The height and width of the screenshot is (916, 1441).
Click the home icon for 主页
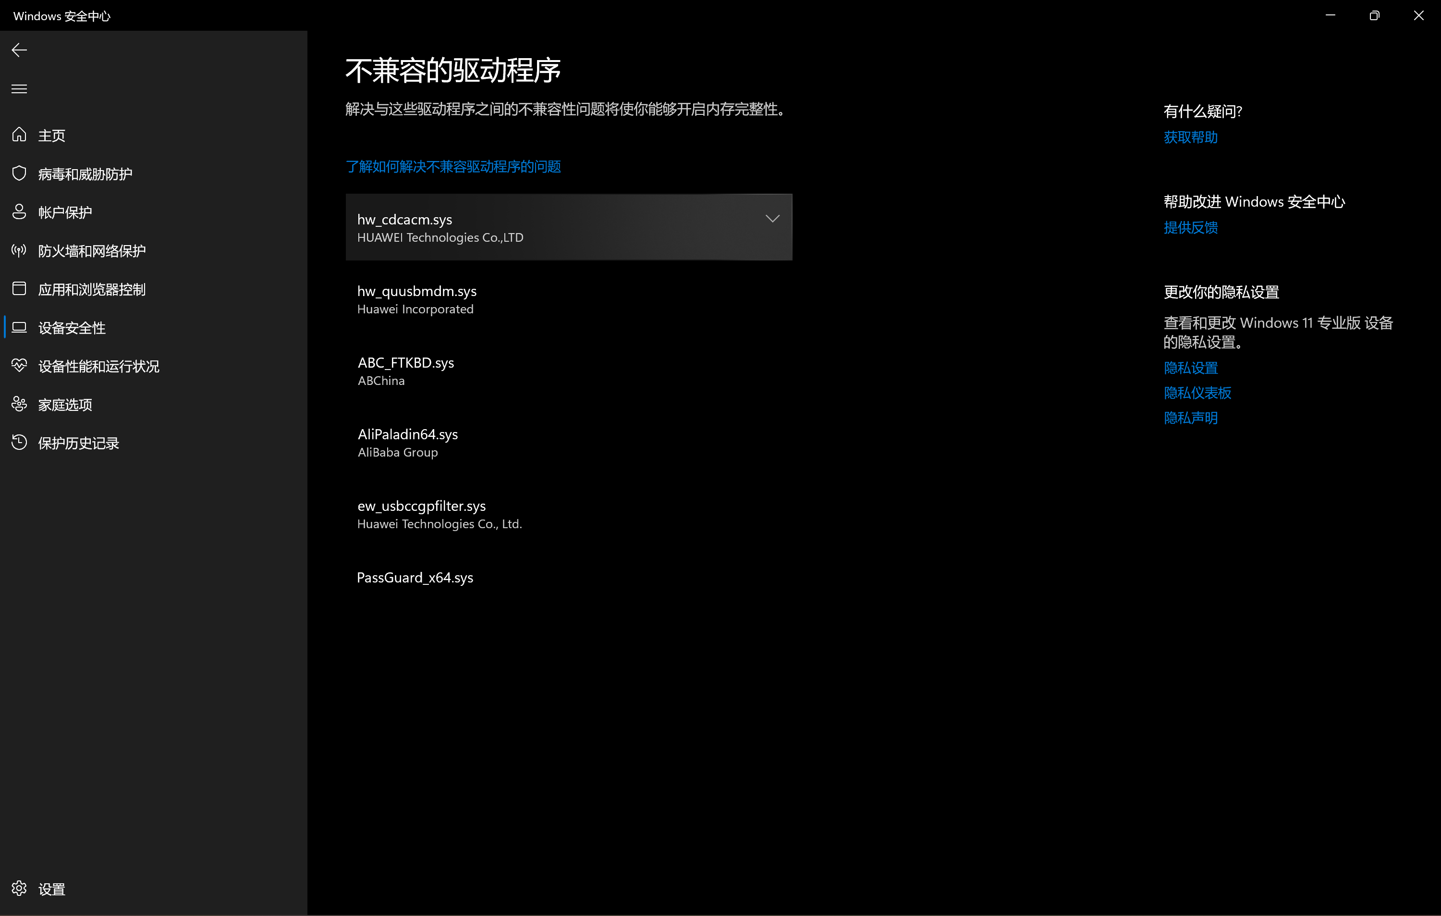click(x=19, y=136)
